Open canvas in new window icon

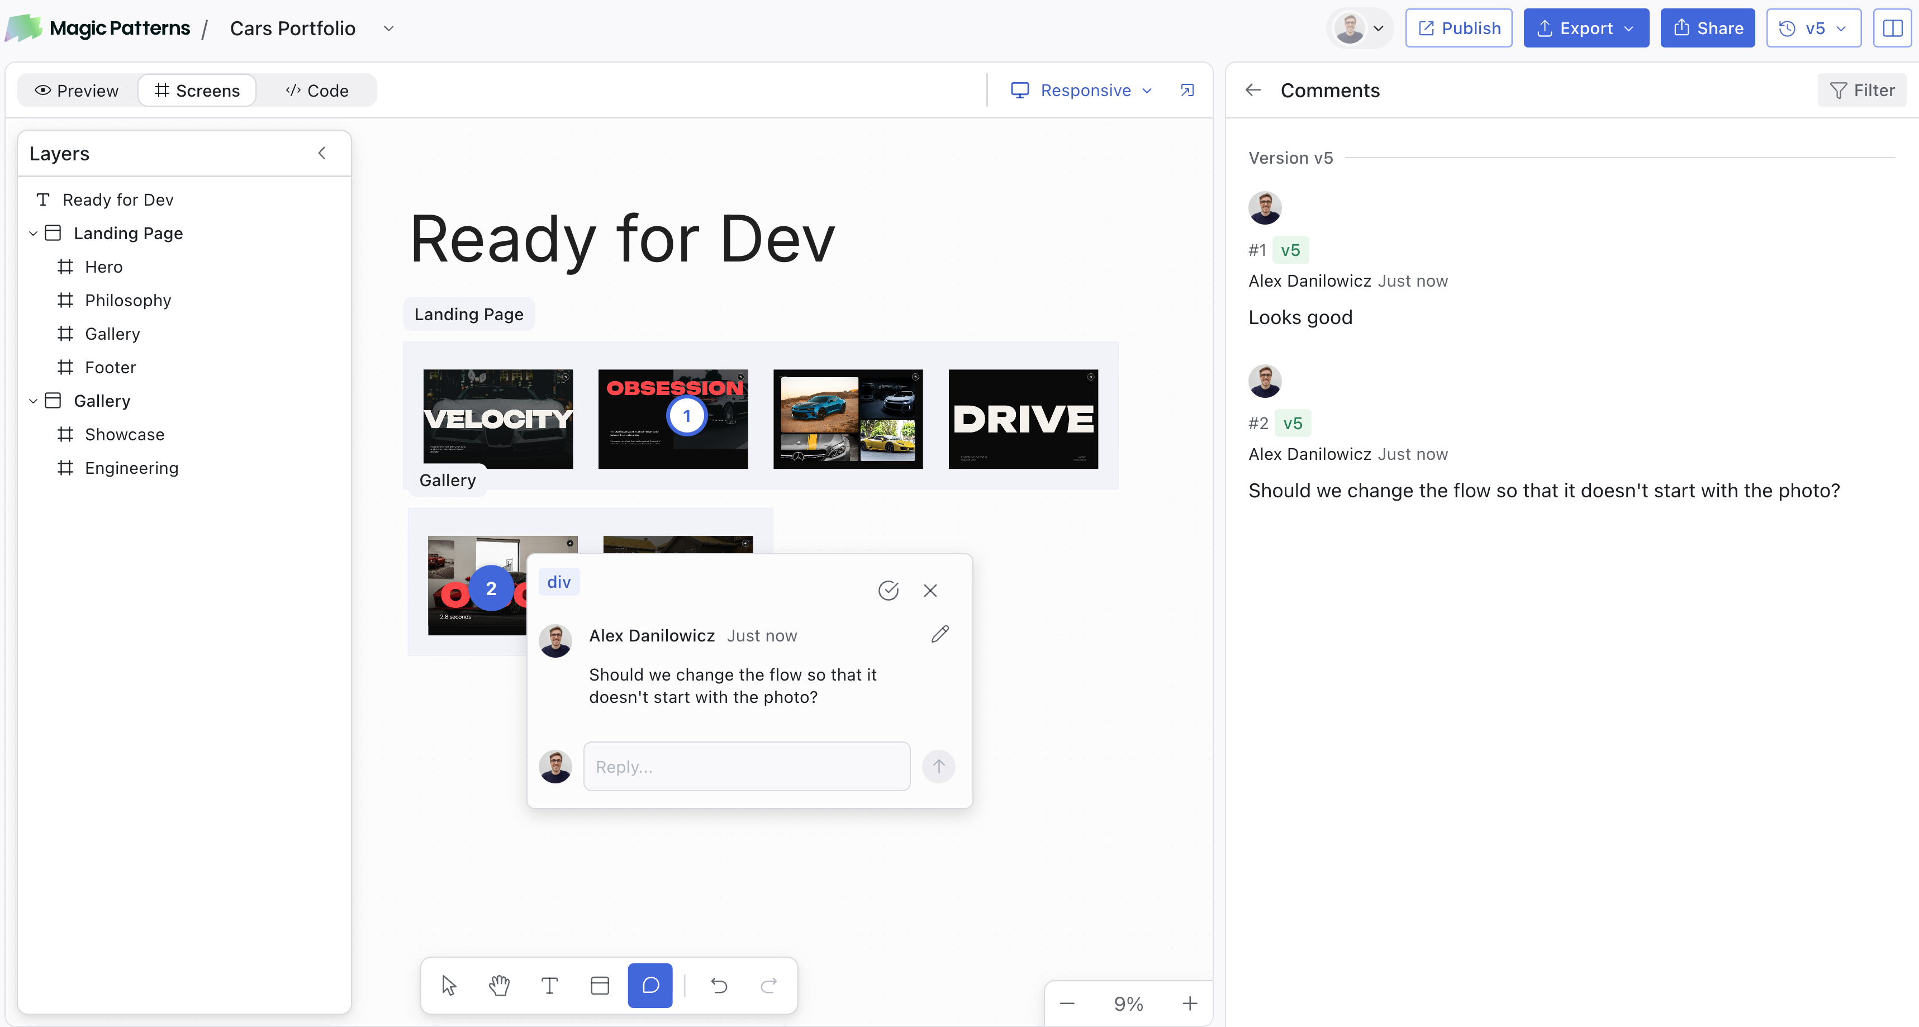(1187, 90)
